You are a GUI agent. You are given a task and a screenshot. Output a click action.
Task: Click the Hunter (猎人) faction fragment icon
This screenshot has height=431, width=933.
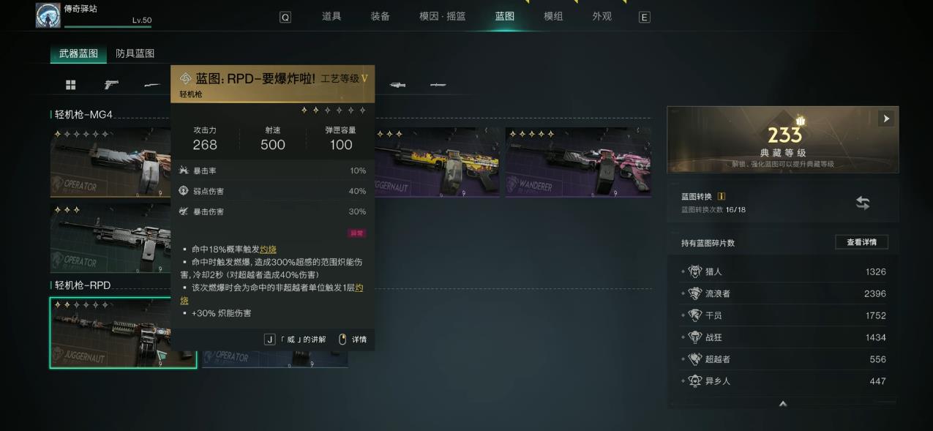694,271
